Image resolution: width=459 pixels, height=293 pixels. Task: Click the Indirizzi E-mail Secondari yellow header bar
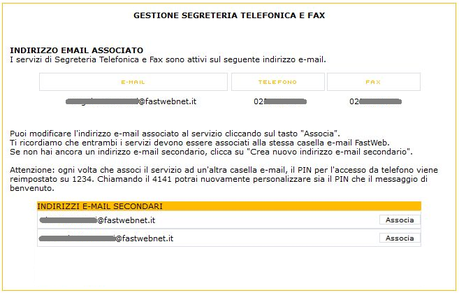[x=228, y=206]
